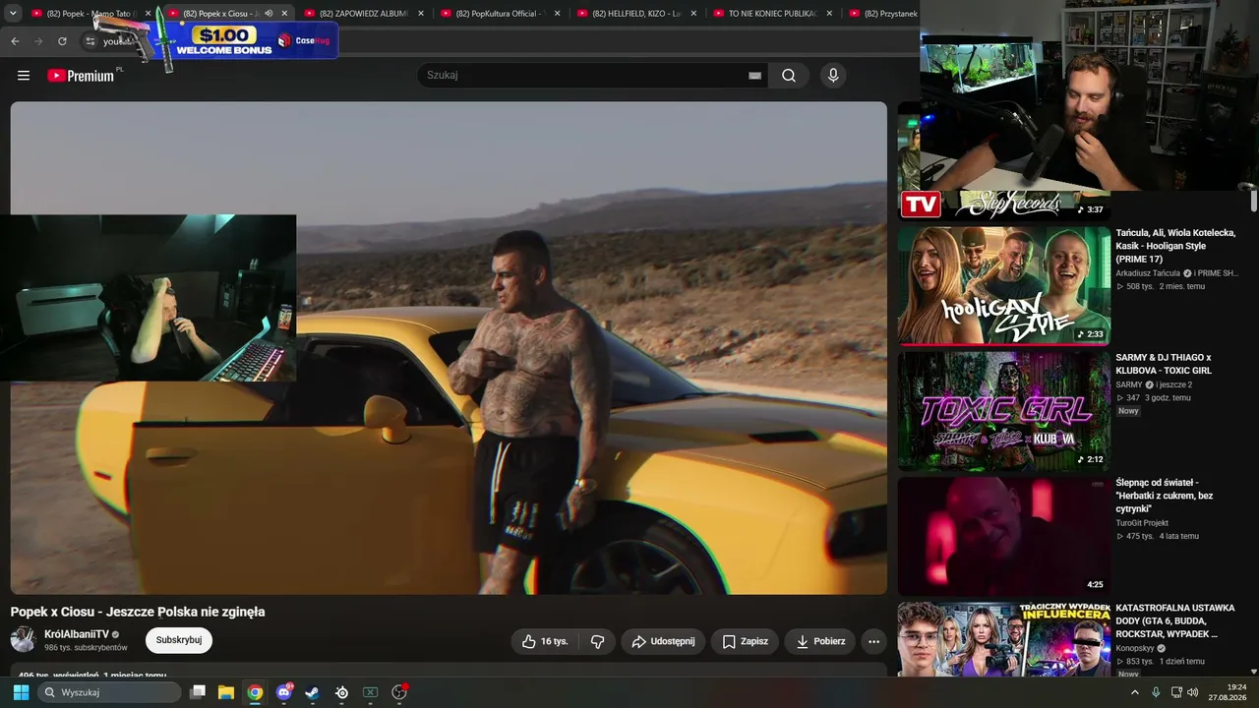
Task: Open the site information icon in address bar
Action: pos(90,41)
